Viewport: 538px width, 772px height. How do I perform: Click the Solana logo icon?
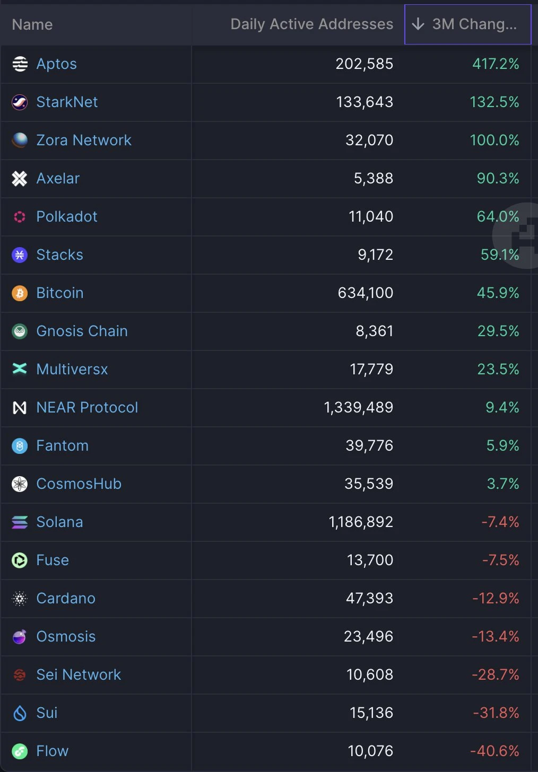20,522
